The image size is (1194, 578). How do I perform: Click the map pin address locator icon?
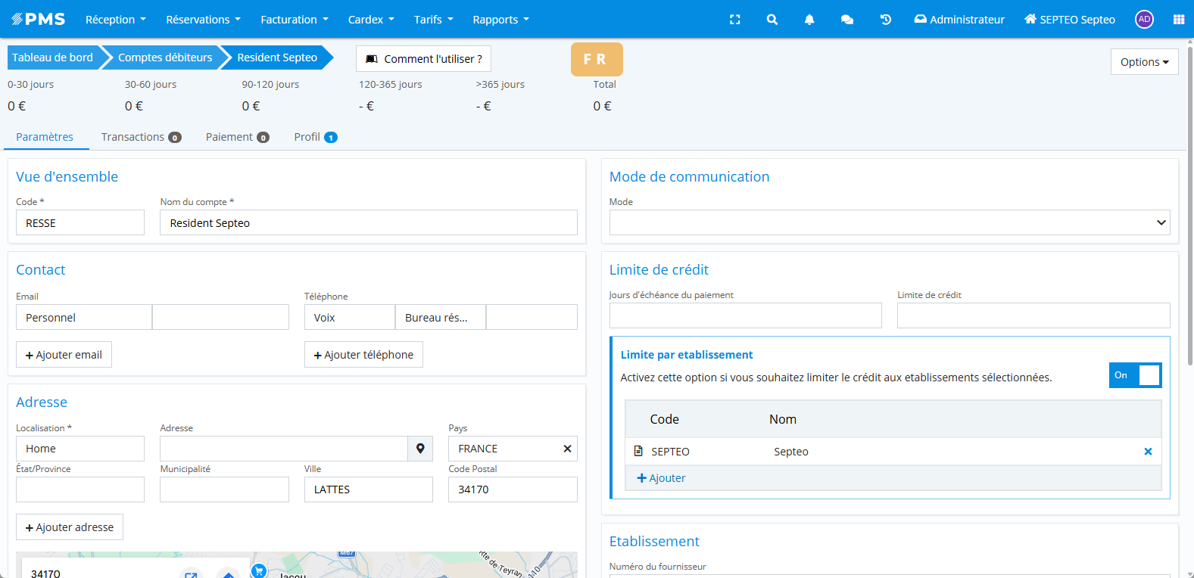pos(420,449)
